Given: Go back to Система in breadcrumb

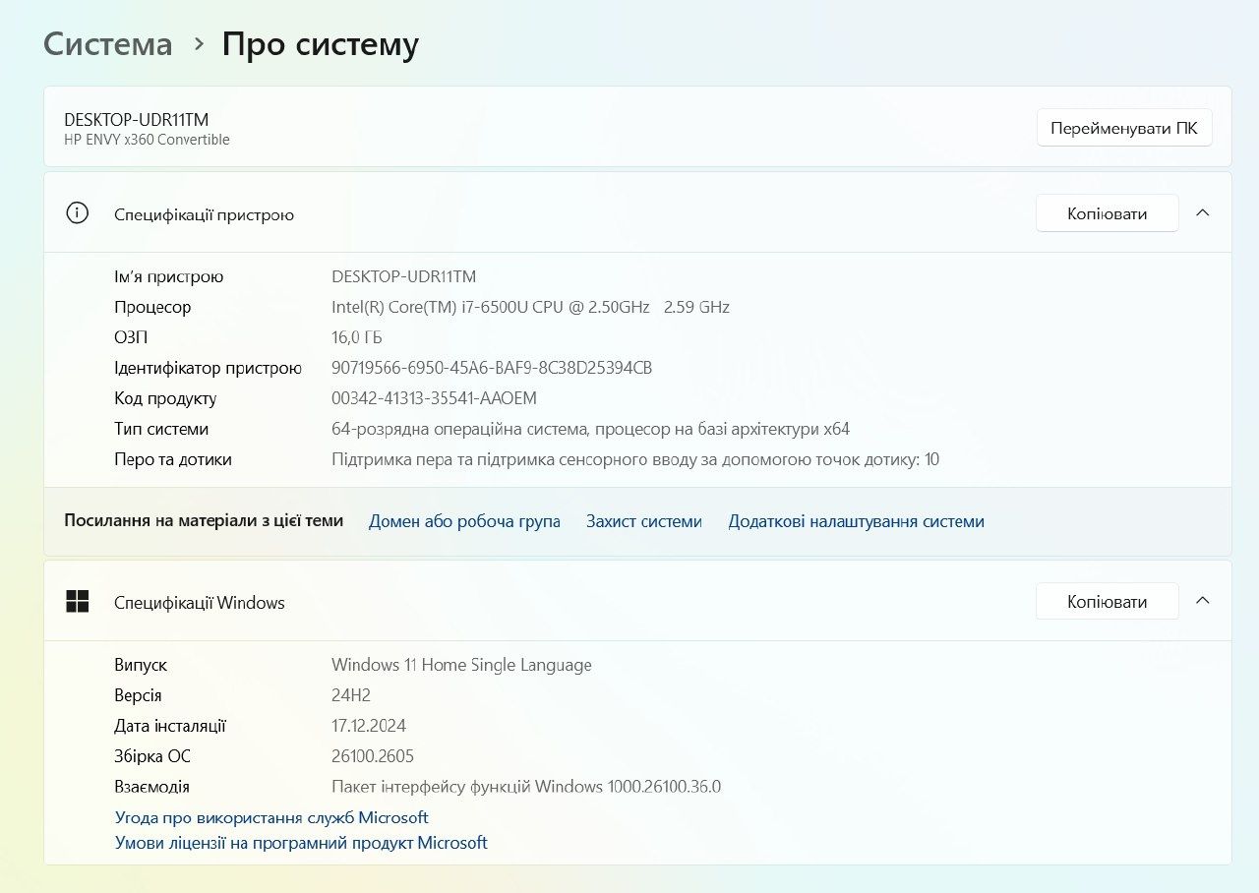Looking at the screenshot, I should click(x=108, y=44).
